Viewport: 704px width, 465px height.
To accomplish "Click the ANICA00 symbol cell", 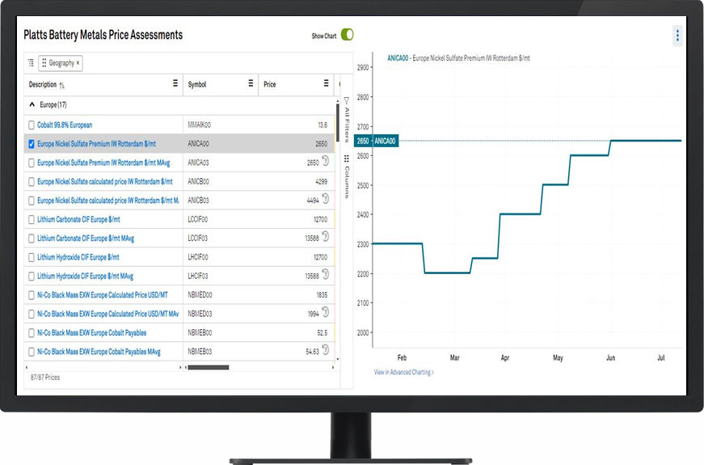I will pyautogui.click(x=221, y=144).
